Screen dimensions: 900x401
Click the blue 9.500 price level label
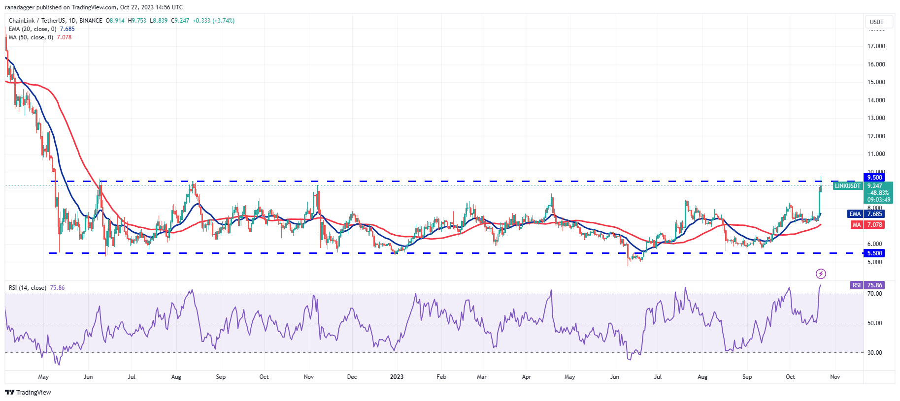[x=874, y=178]
